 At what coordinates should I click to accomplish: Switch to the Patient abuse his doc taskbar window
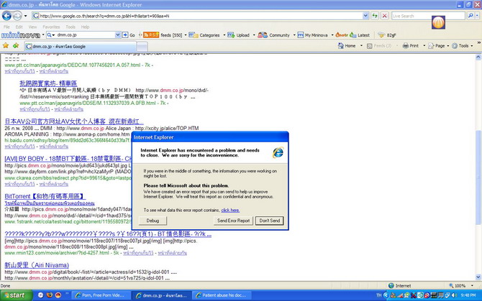click(222, 295)
